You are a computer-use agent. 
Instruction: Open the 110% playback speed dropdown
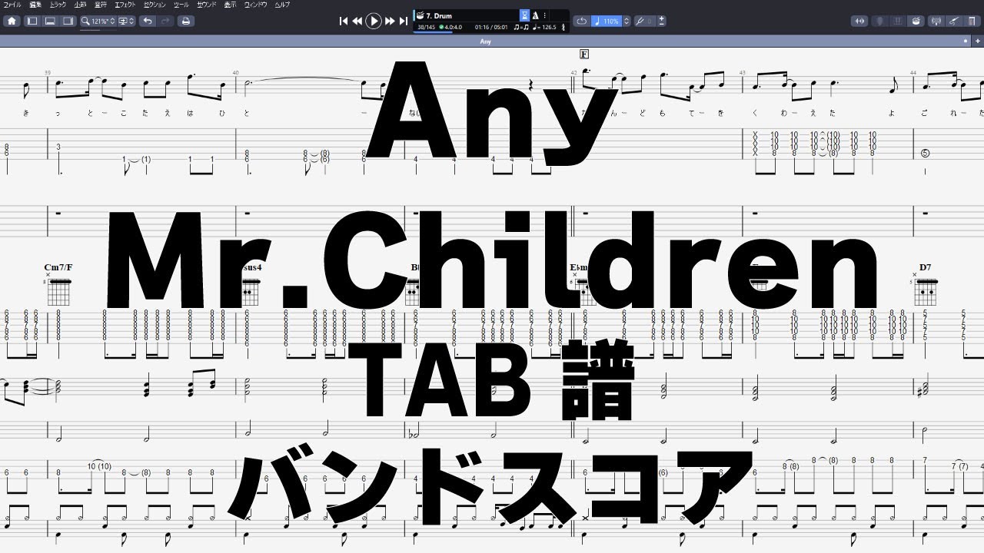[611, 21]
